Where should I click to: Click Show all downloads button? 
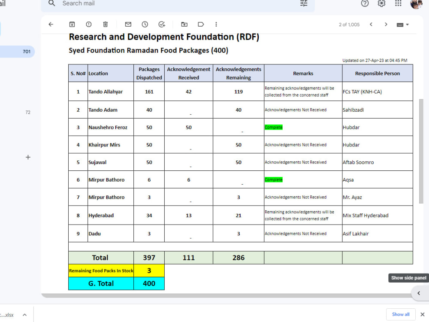tap(401, 314)
